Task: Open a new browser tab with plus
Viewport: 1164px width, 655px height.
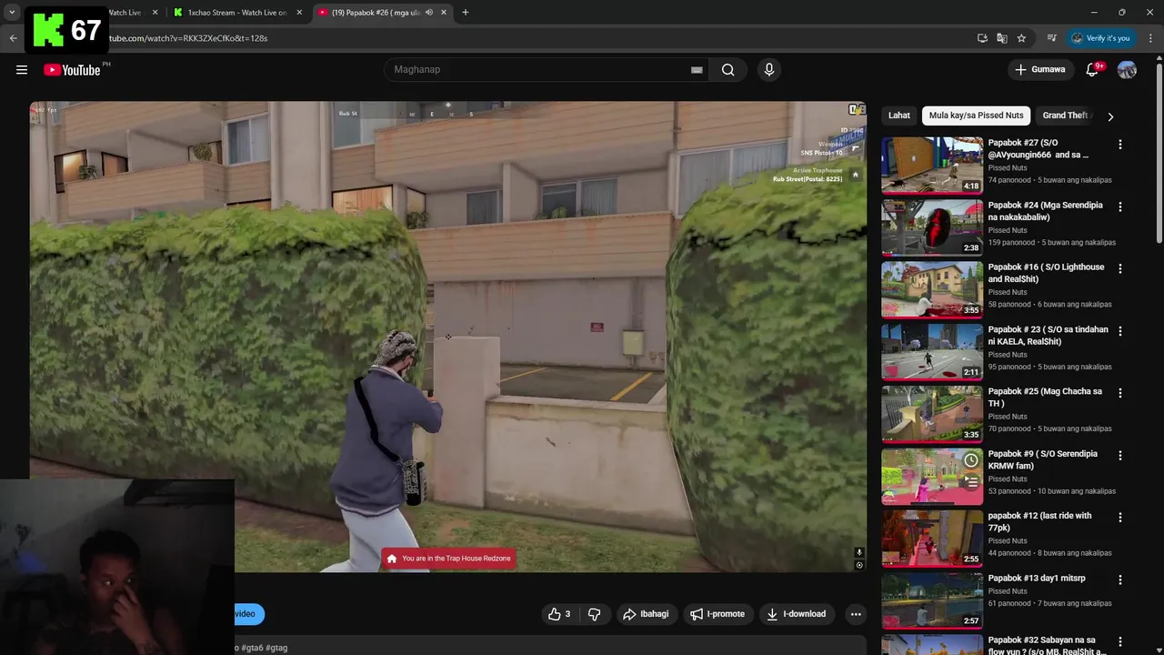Action: 465,12
